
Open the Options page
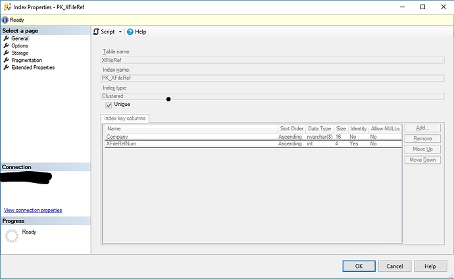tap(19, 45)
